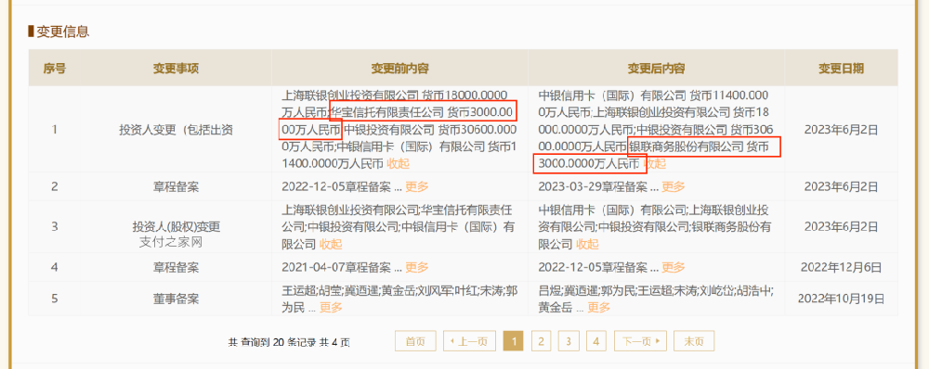929x369 pixels.
Task: Collapse row 1 after-change content via 收起
Action: [x=655, y=164]
